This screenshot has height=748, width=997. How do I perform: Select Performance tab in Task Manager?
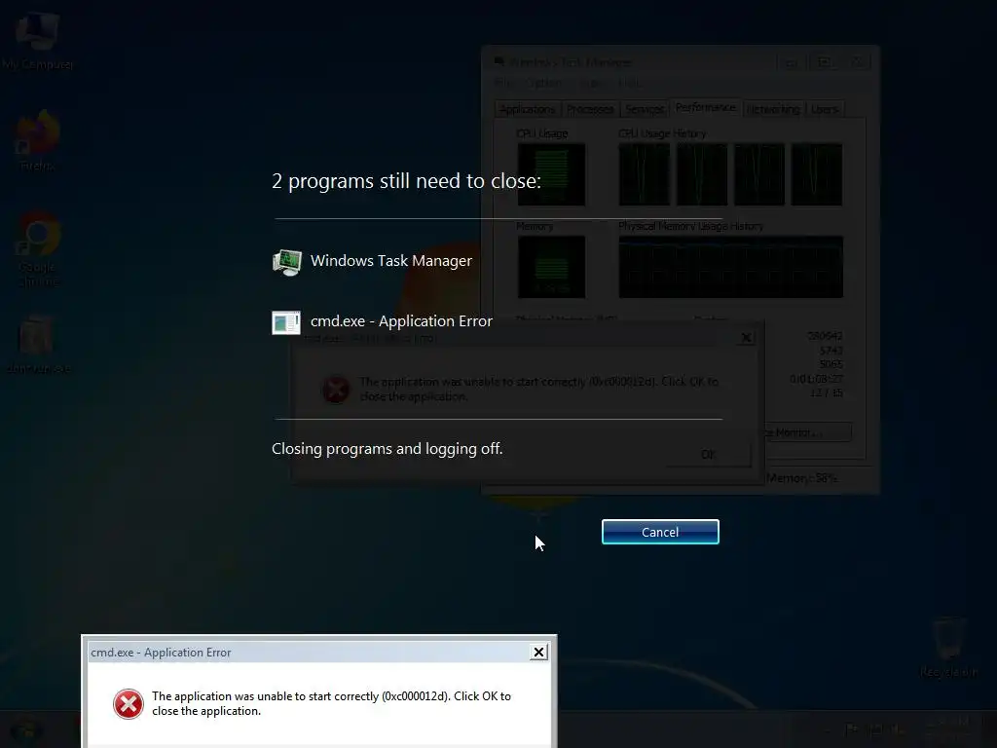pyautogui.click(x=706, y=107)
